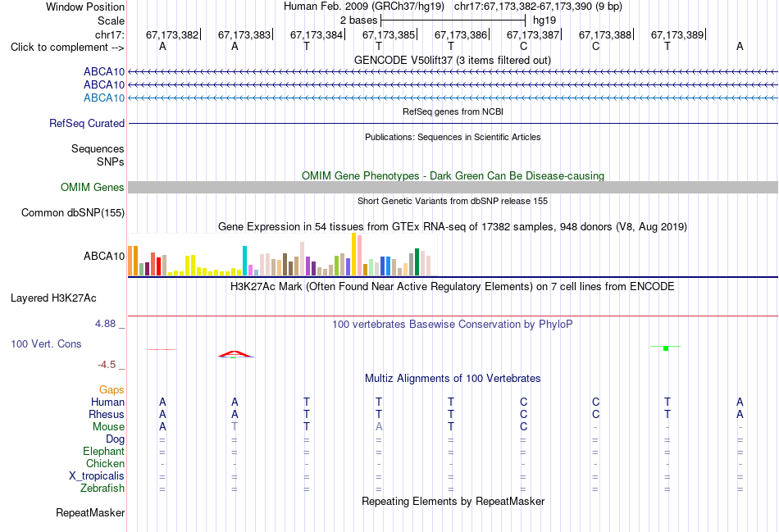Click the 67,173,385 ruler position
779x532 pixels.
tap(389, 34)
